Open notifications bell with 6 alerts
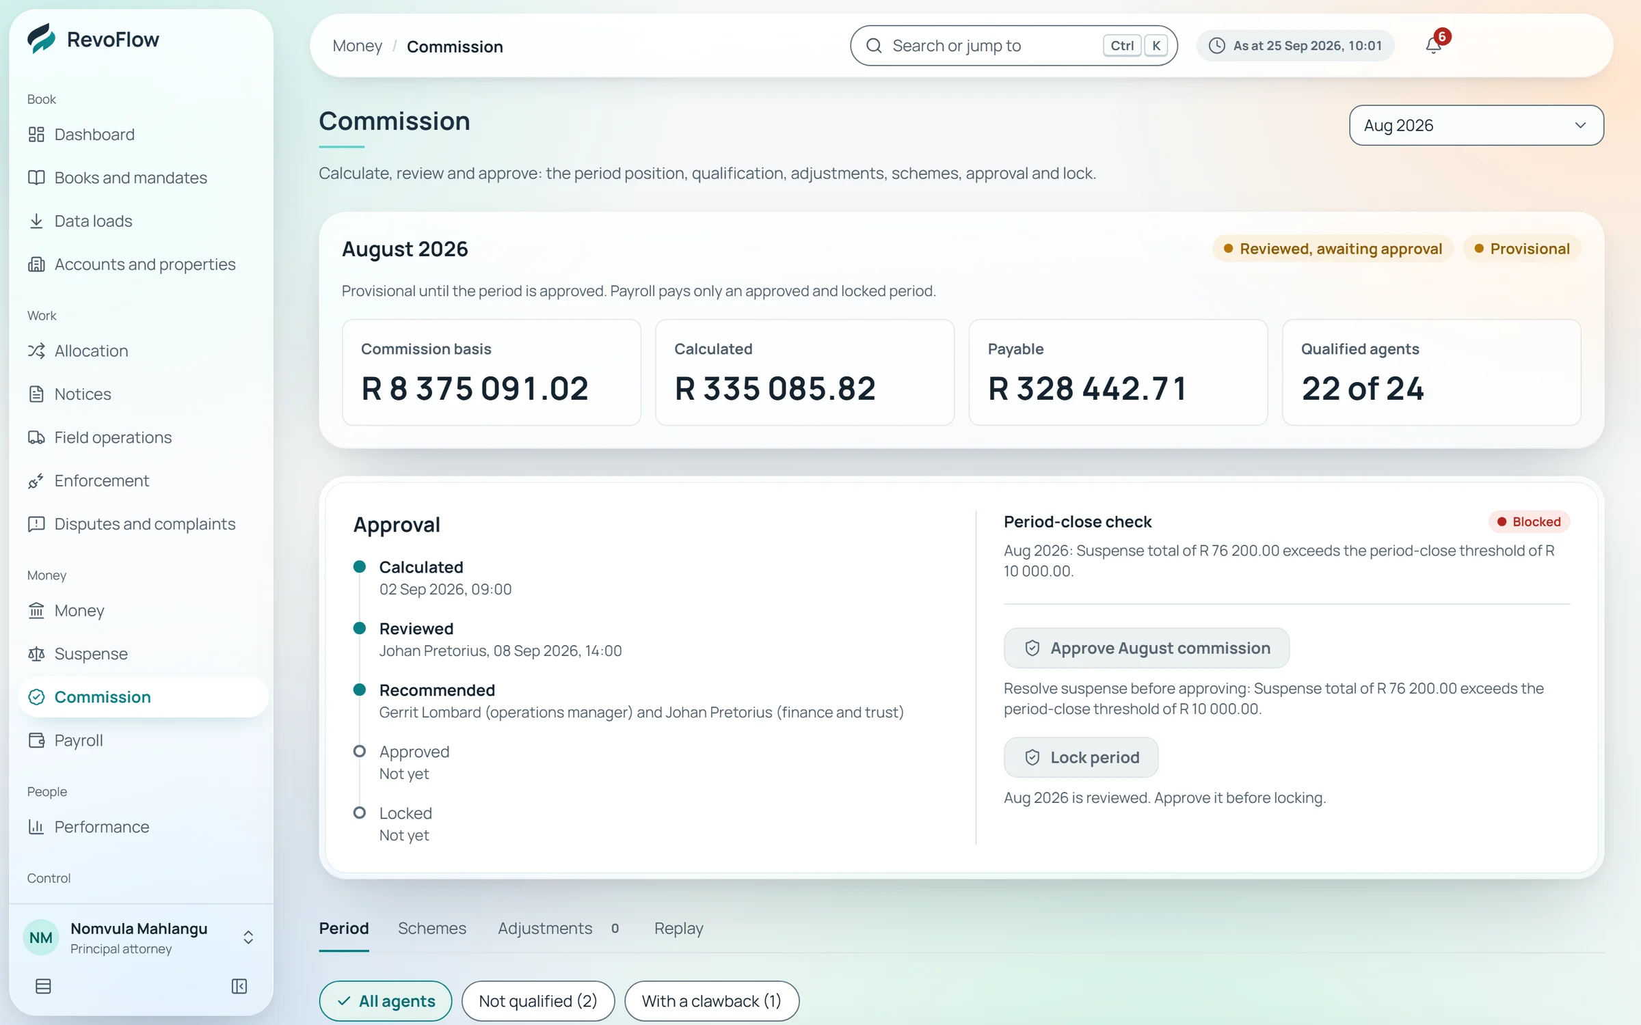This screenshot has height=1025, width=1641. (x=1434, y=46)
